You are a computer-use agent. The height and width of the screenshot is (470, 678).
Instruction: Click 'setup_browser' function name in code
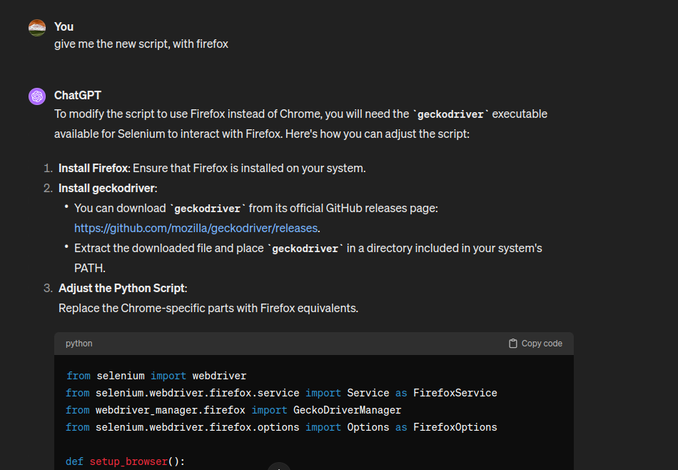128,461
